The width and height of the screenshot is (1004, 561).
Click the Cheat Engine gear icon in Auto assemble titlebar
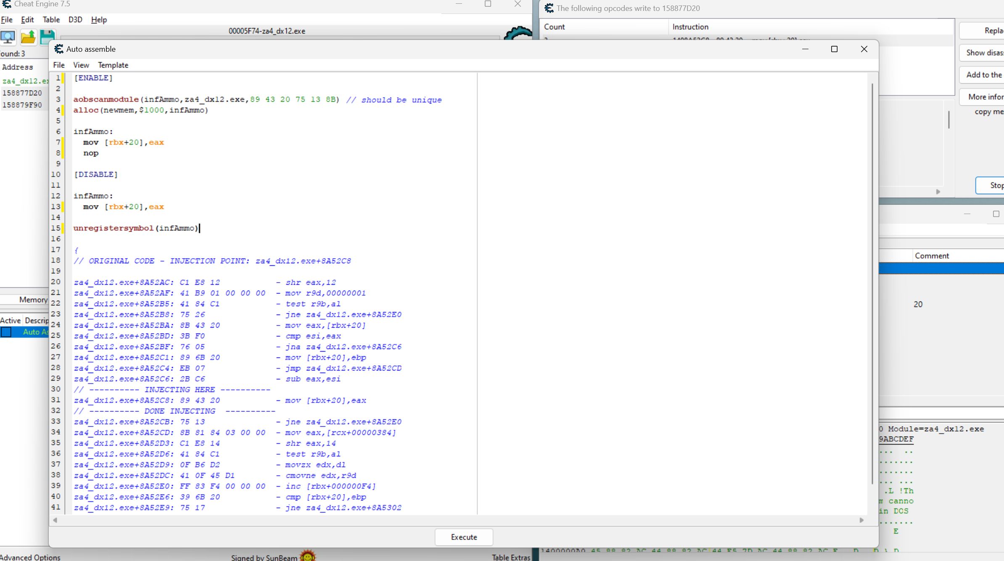59,49
